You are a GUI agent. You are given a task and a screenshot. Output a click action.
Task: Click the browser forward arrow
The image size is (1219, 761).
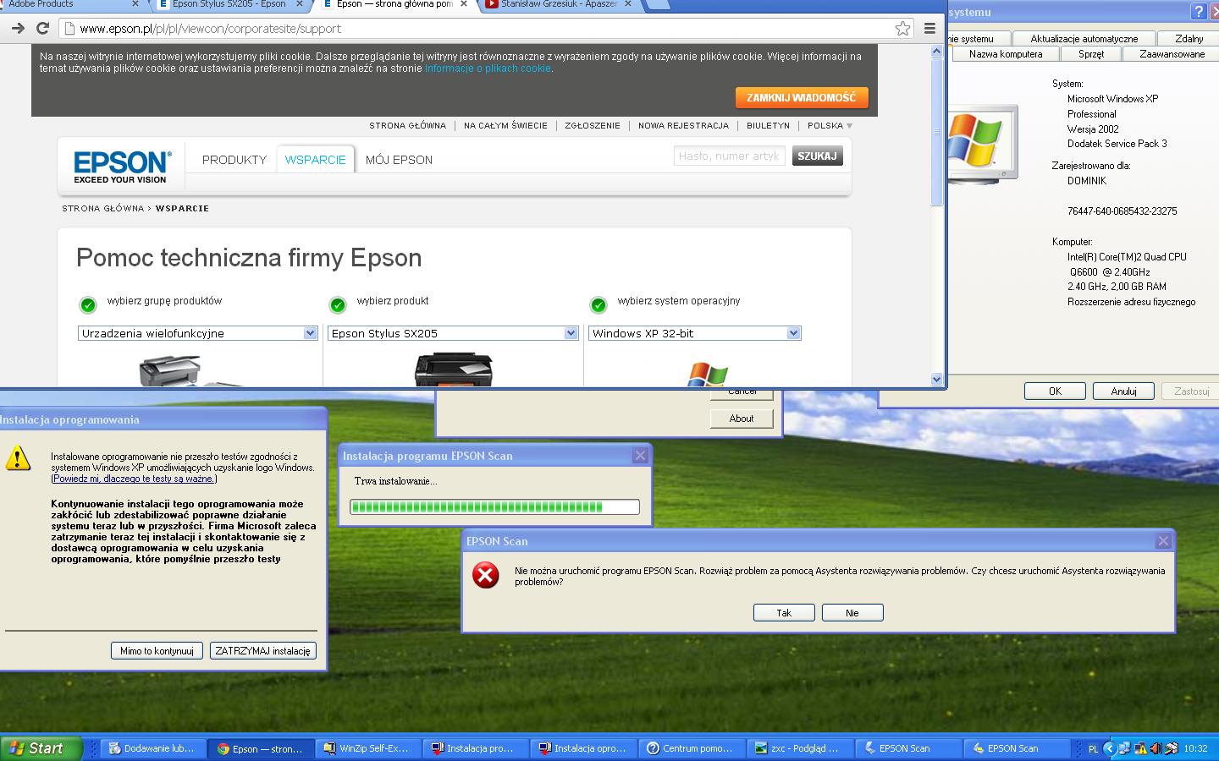tap(18, 28)
